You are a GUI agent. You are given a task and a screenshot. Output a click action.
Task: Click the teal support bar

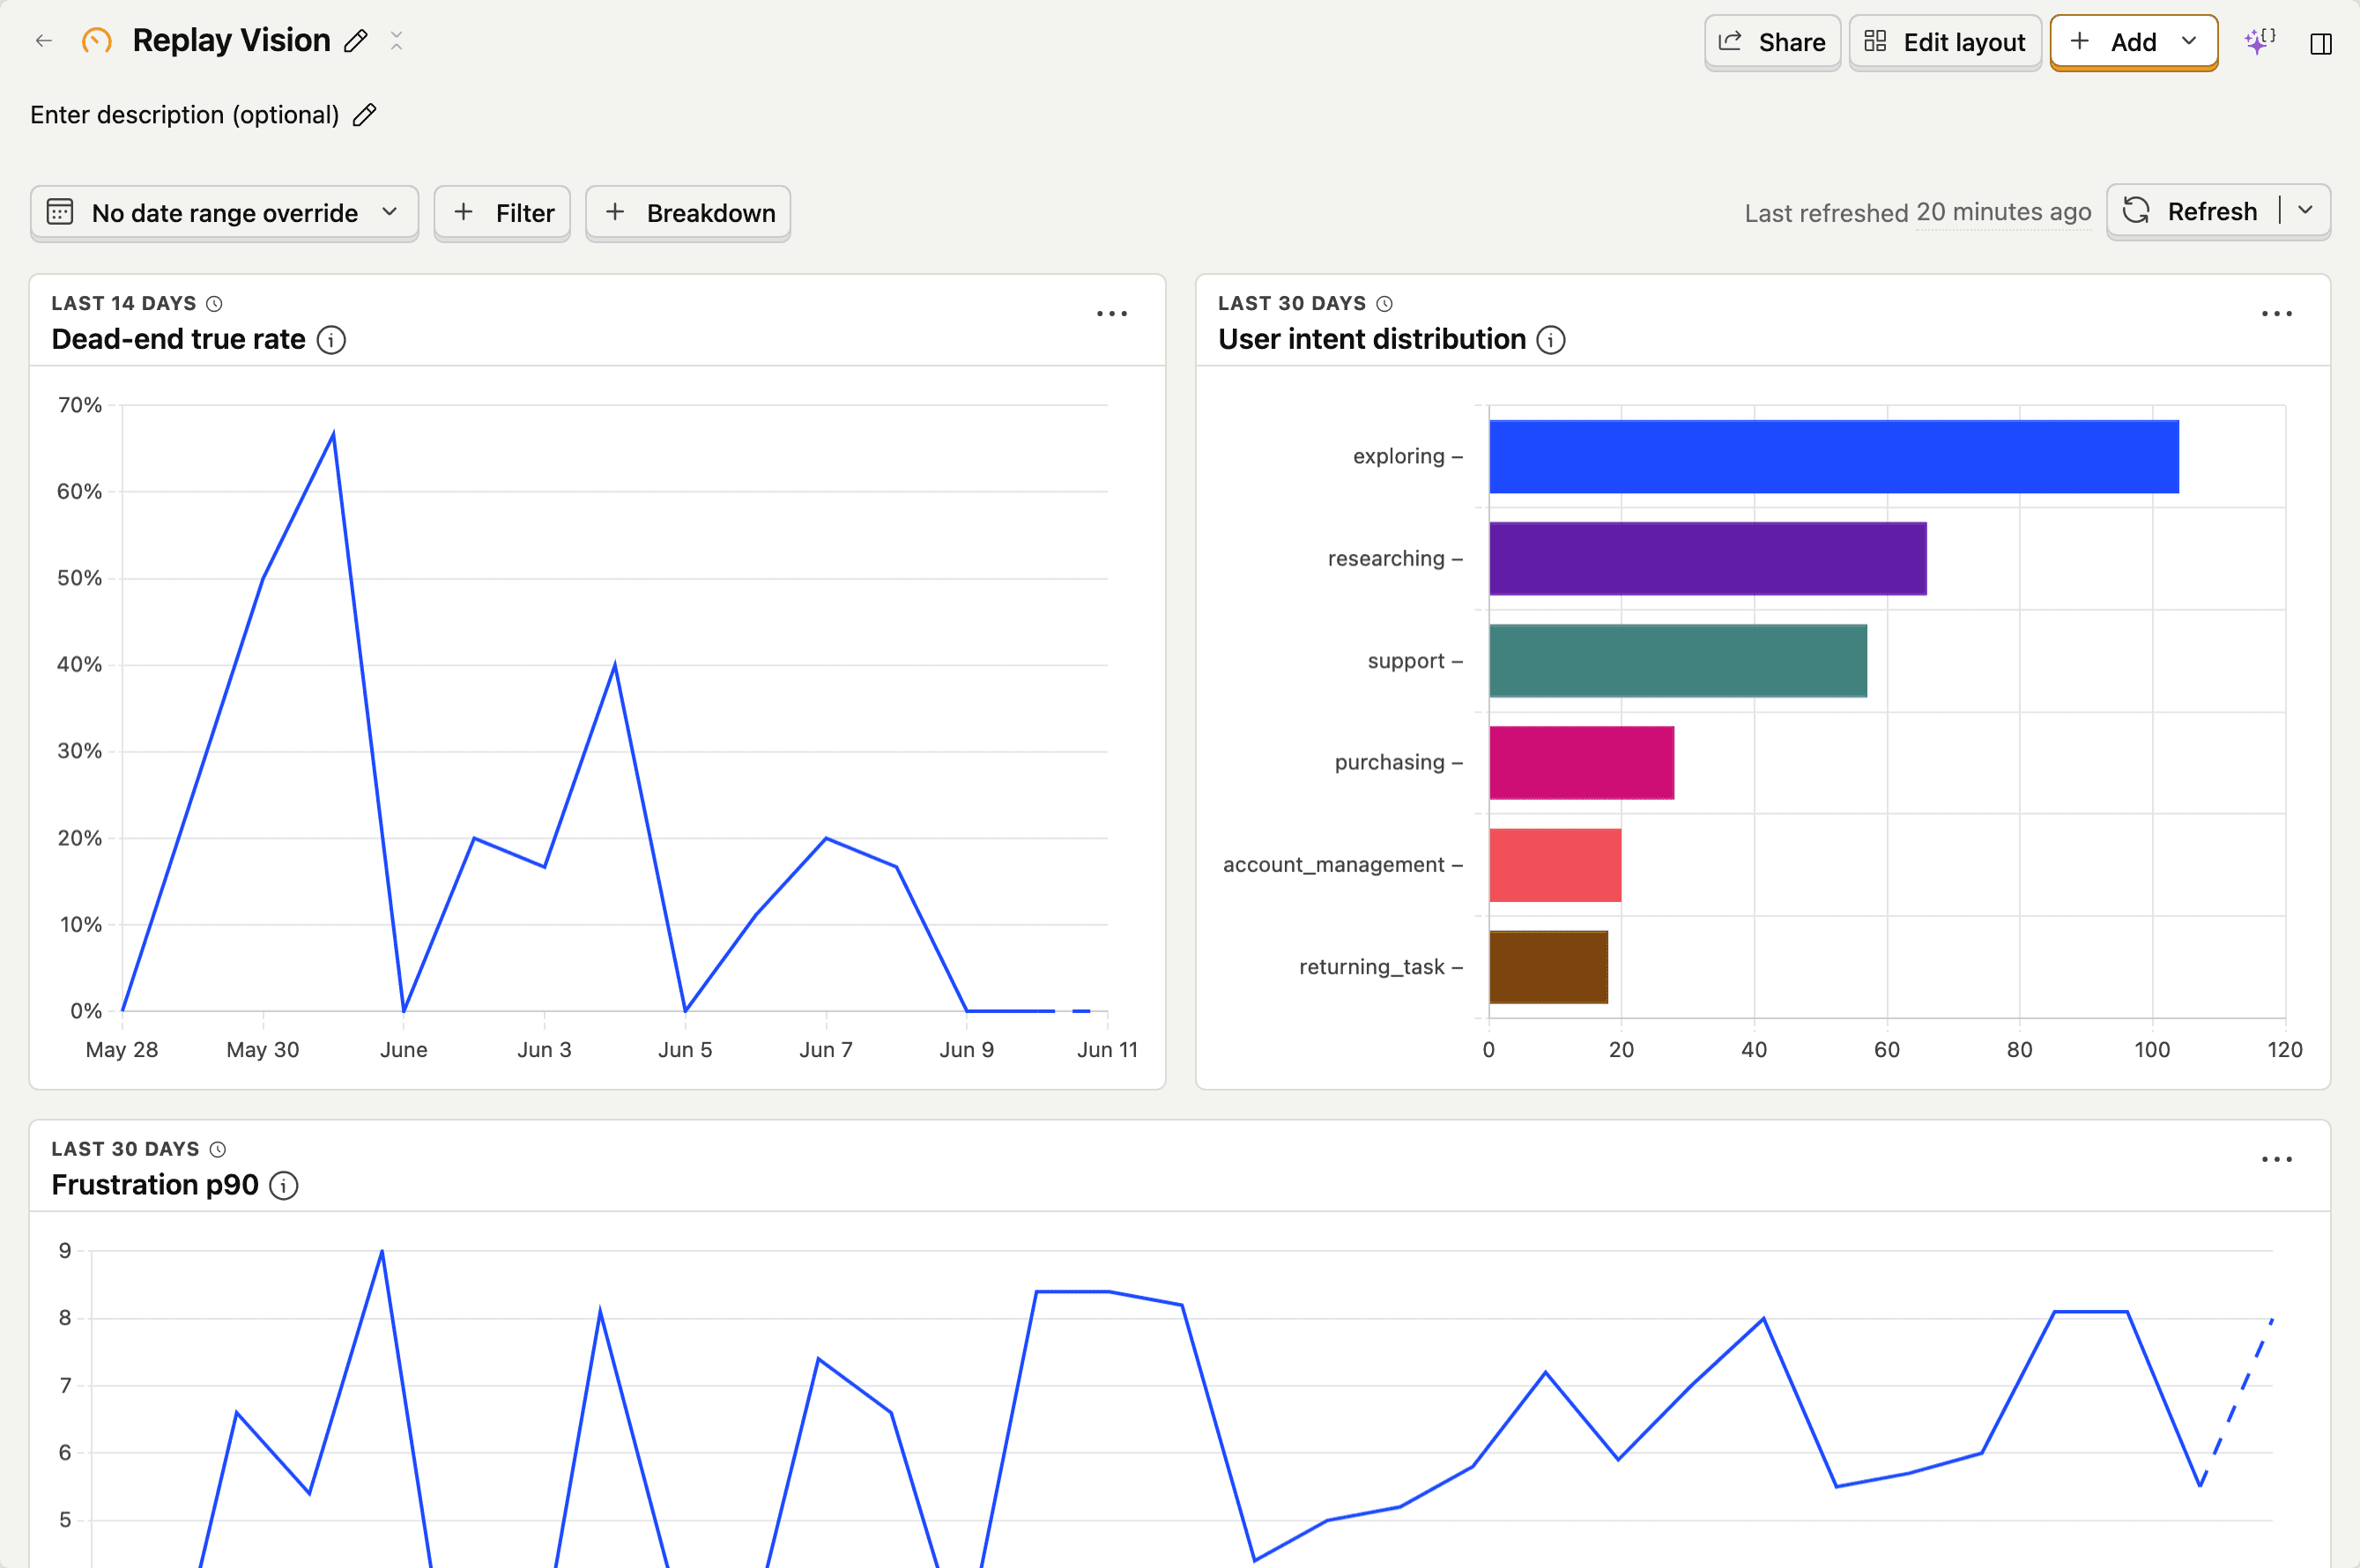pyautogui.click(x=1678, y=660)
